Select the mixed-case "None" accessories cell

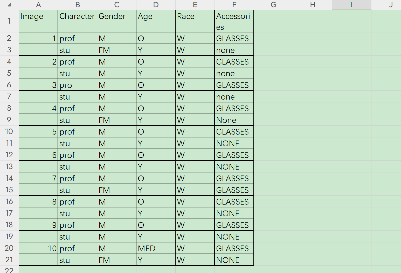234,120
